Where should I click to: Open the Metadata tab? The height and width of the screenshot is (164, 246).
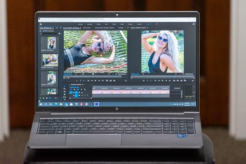coord(121,28)
